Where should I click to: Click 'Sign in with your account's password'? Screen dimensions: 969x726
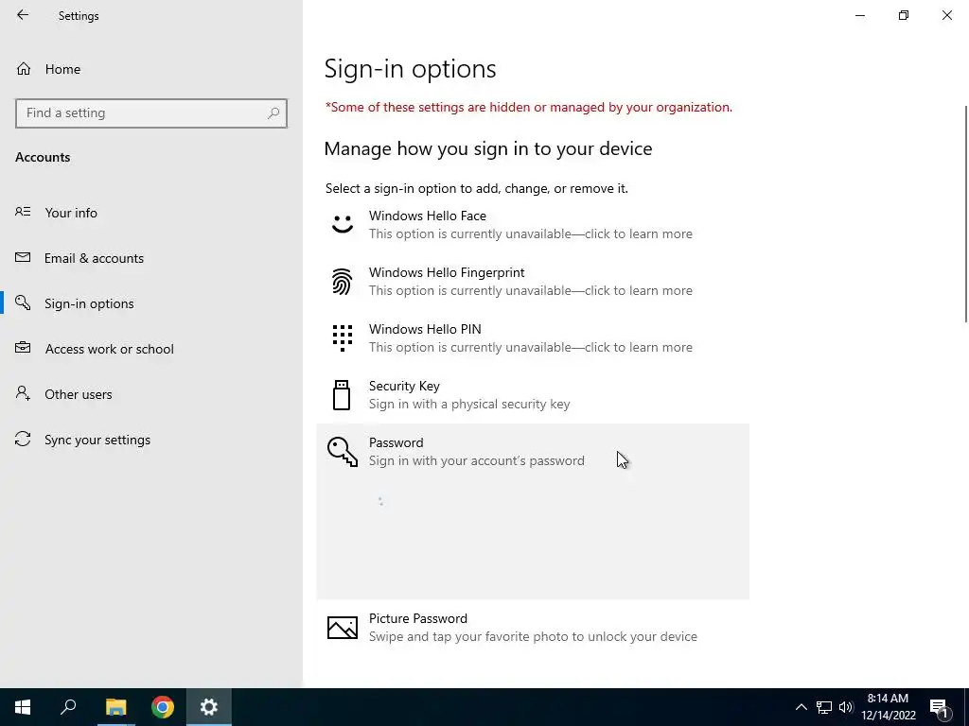477,460
